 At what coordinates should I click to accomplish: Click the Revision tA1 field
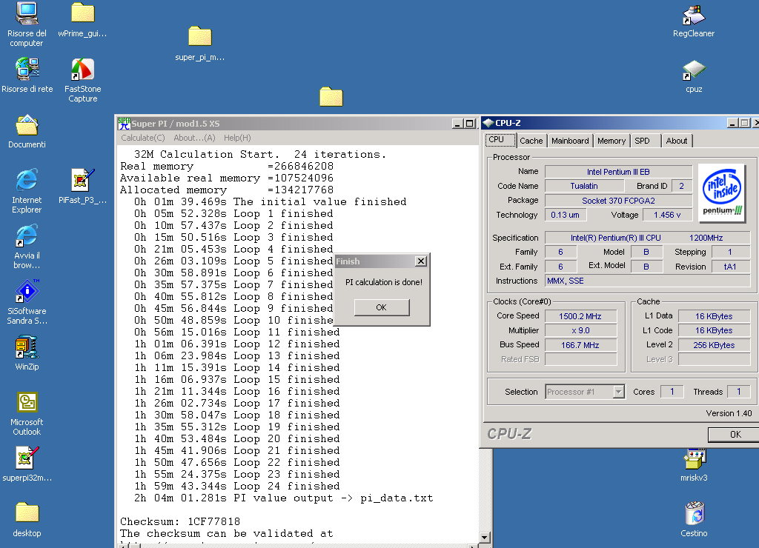click(730, 267)
